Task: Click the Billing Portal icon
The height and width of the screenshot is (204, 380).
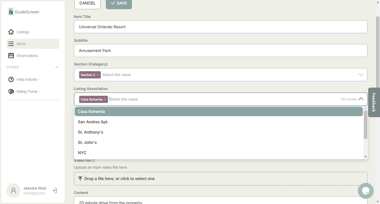Action: tap(11, 92)
